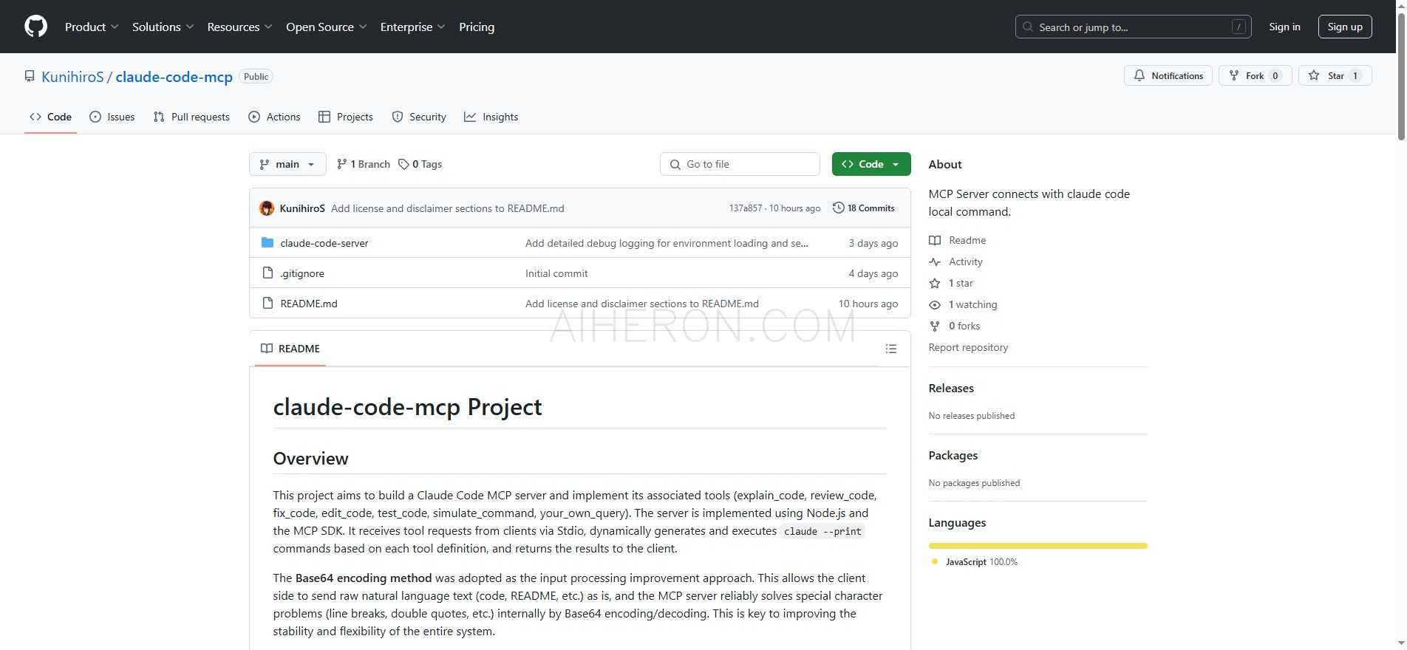Open the README.md file
1407x650 pixels.
tap(309, 304)
